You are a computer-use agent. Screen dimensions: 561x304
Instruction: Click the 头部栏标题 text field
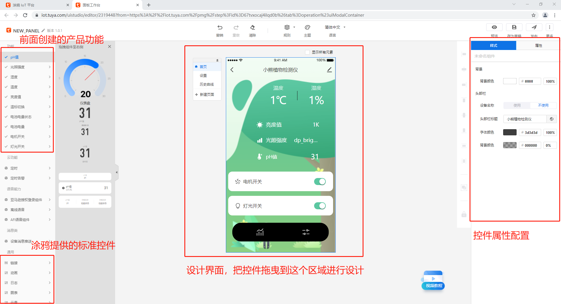525,119
